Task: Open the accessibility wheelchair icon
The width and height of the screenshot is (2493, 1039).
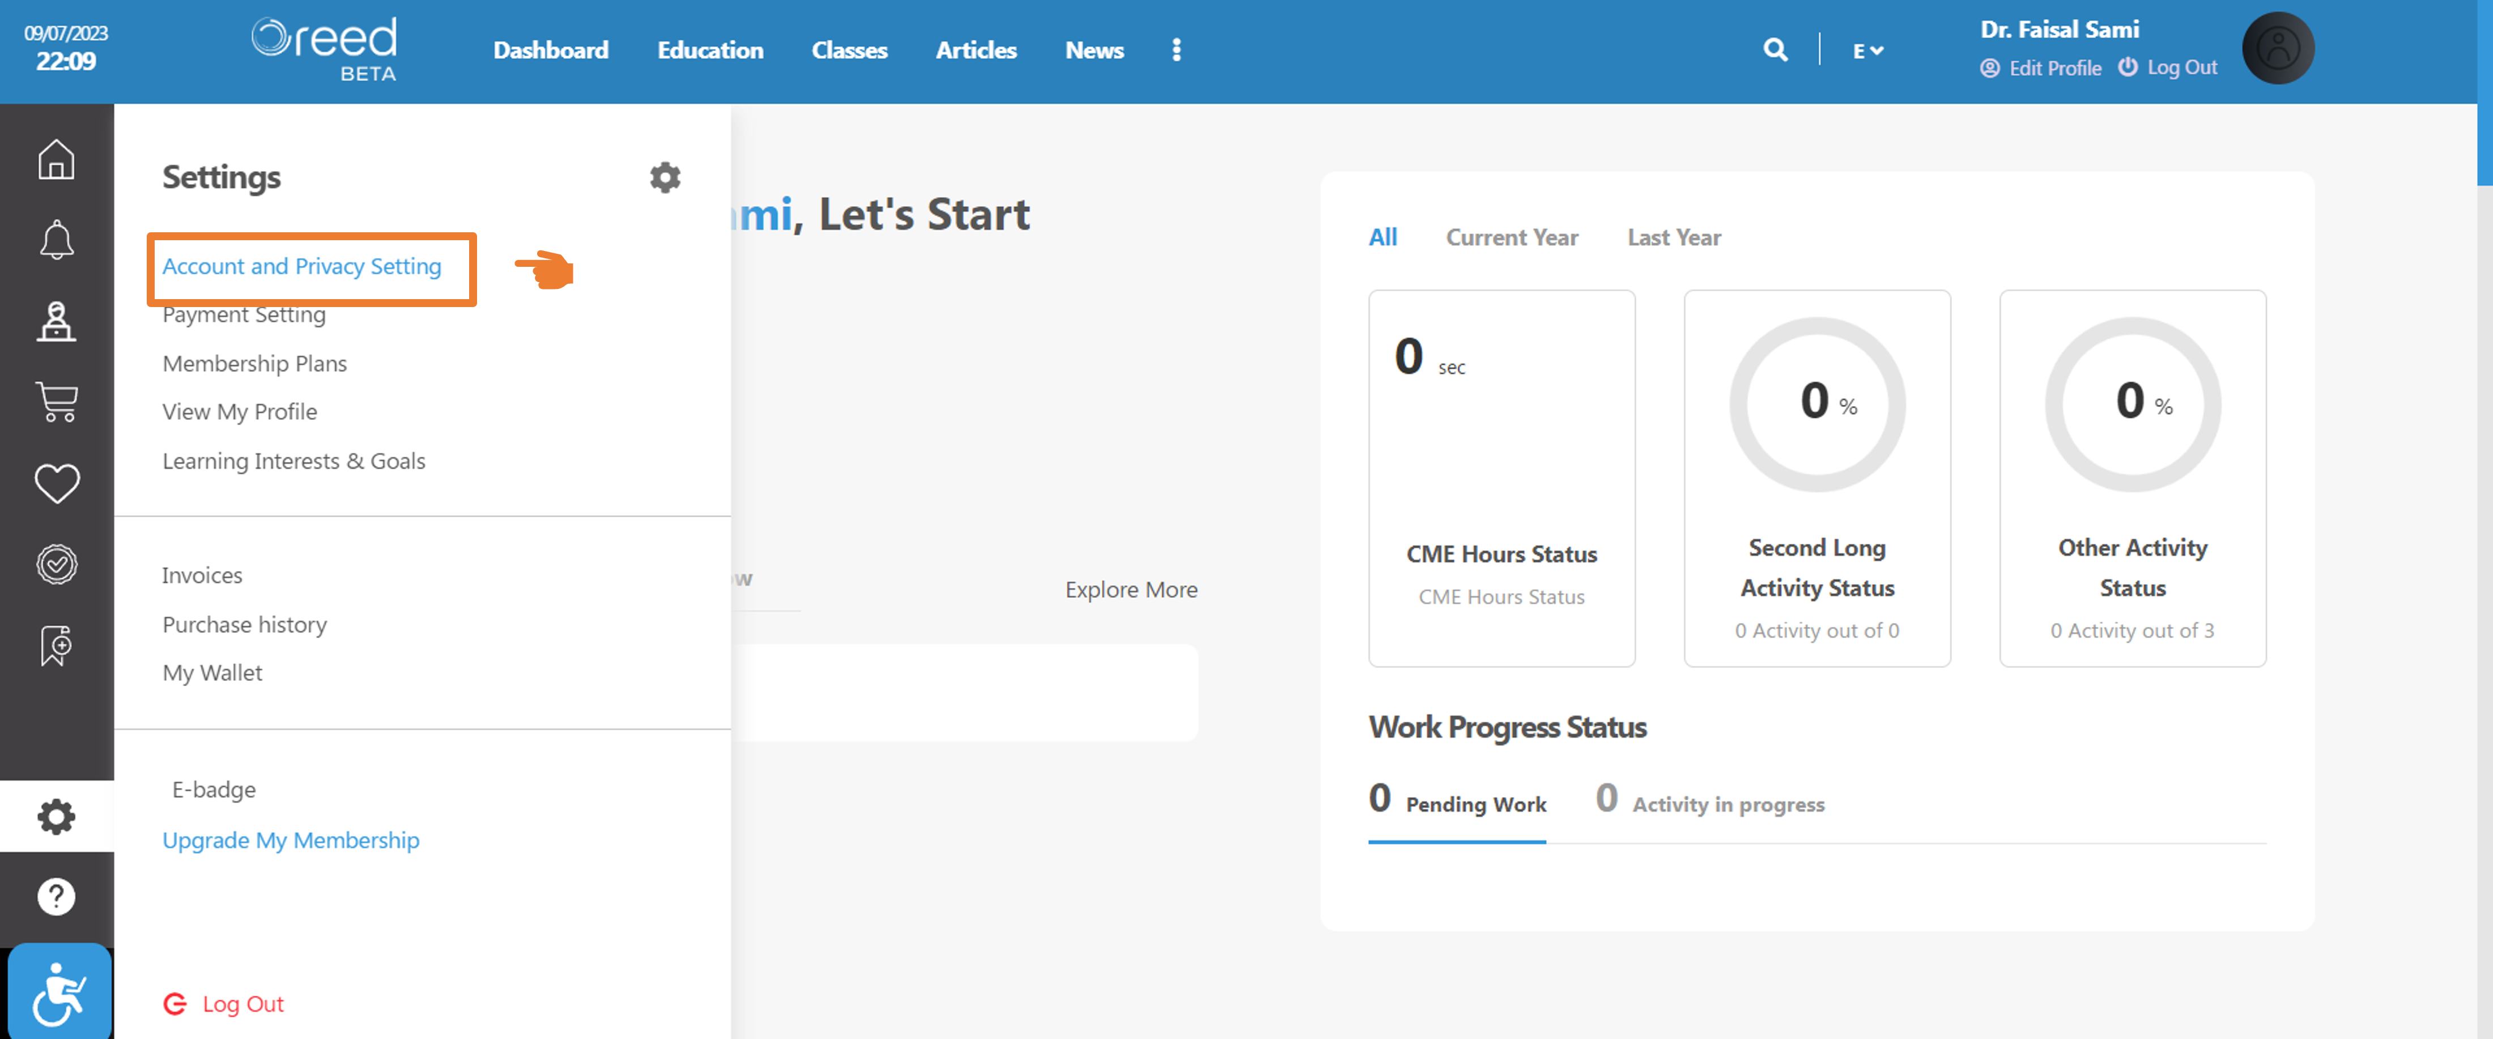Action: (x=59, y=991)
